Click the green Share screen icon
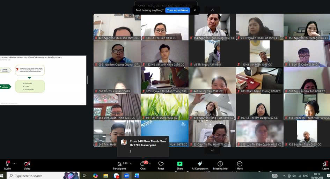 (x=179, y=164)
